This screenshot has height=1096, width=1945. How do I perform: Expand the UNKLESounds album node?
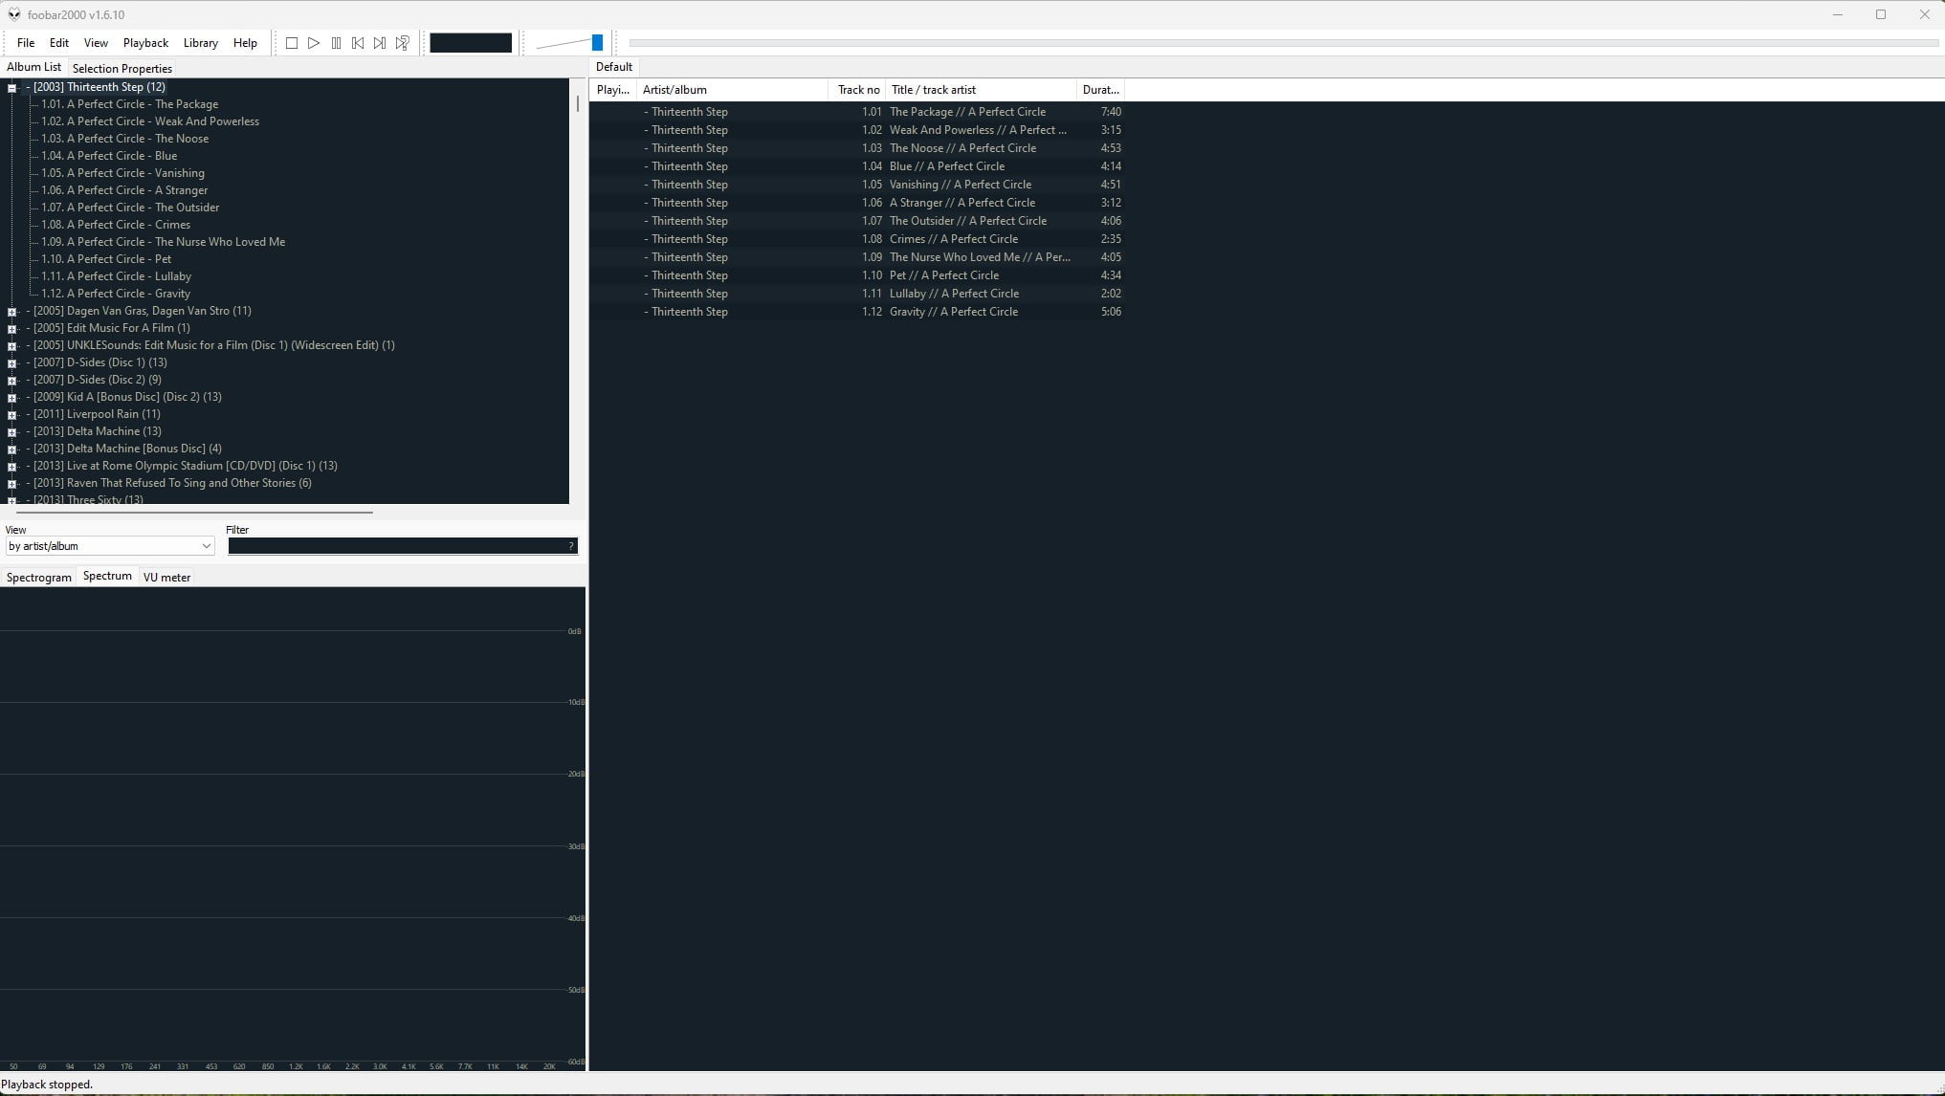(12, 346)
